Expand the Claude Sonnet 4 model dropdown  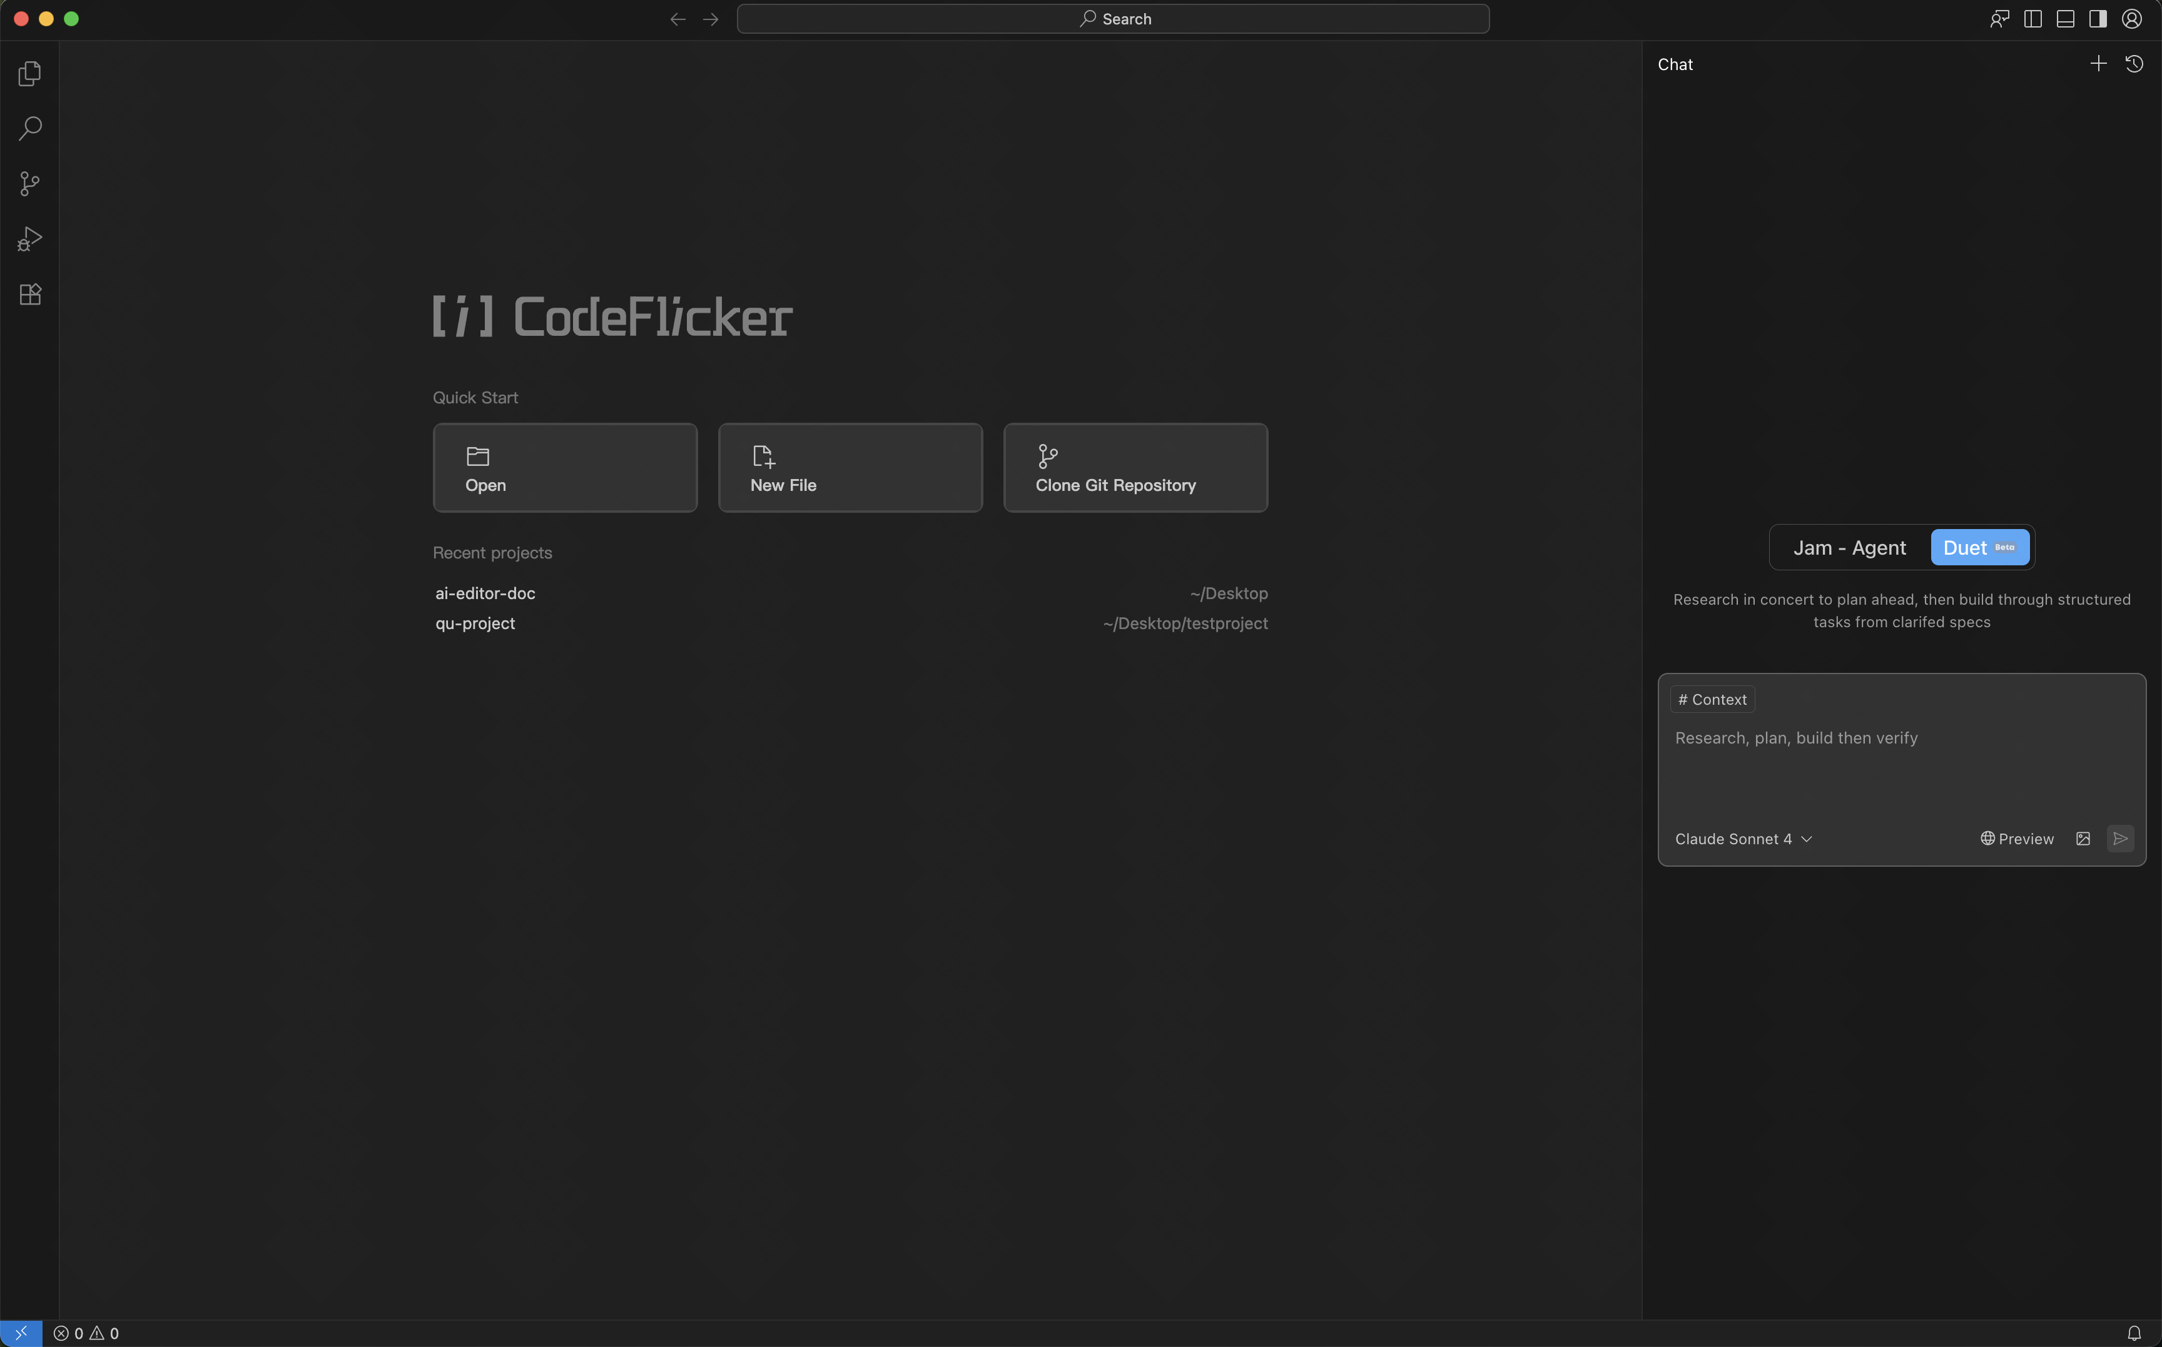(x=1743, y=839)
